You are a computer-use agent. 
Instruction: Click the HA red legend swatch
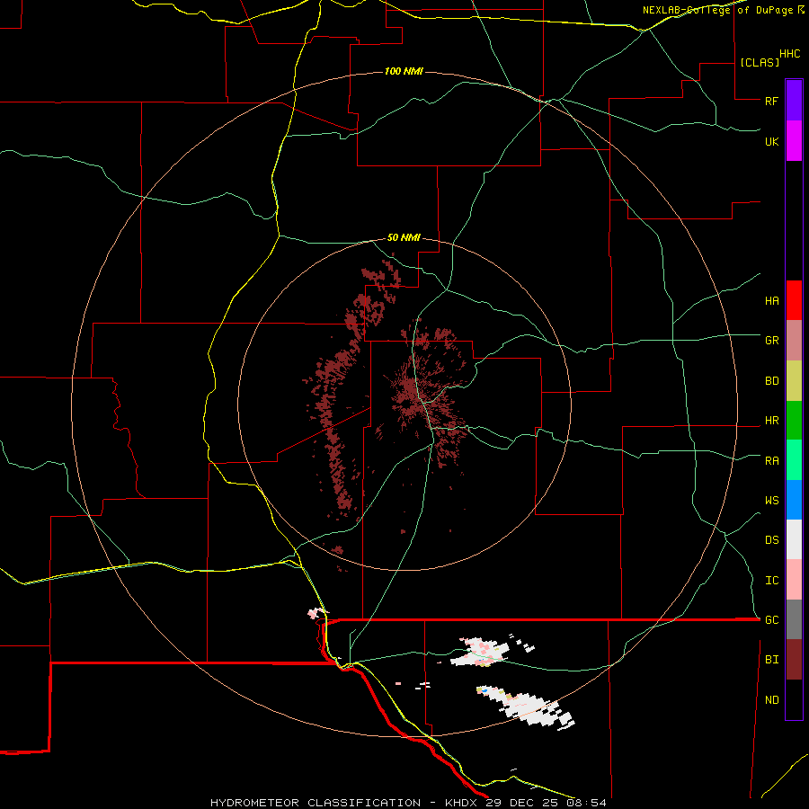(x=794, y=300)
